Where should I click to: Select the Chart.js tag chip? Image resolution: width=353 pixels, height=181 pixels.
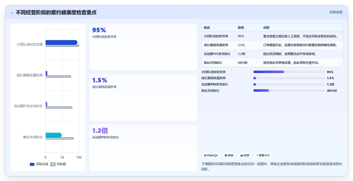click(211, 155)
